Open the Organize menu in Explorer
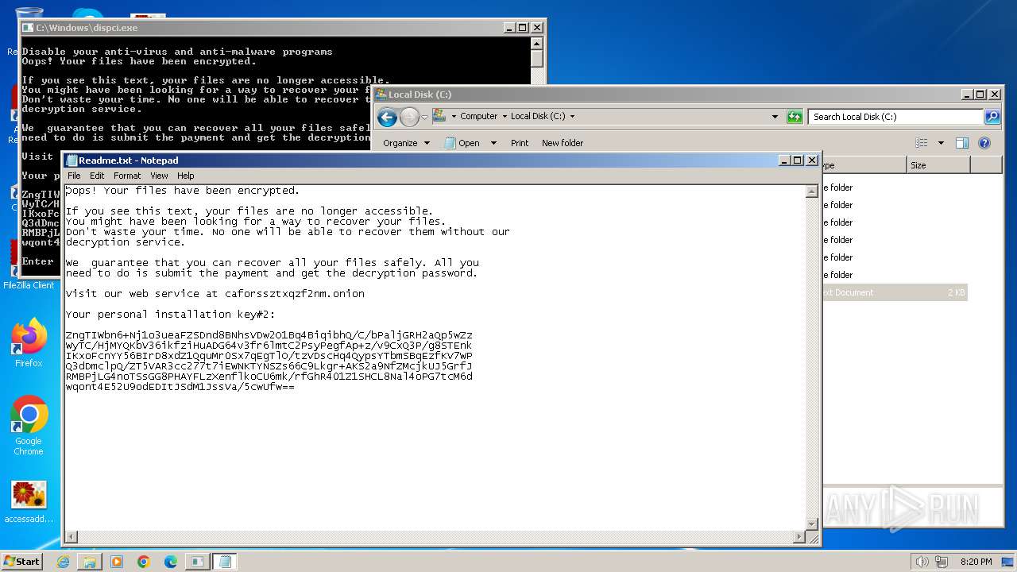The height and width of the screenshot is (572, 1017). [x=406, y=143]
